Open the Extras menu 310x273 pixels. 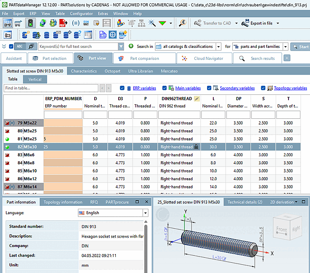coord(103,14)
